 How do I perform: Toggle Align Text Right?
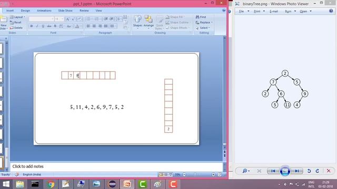[100, 26]
